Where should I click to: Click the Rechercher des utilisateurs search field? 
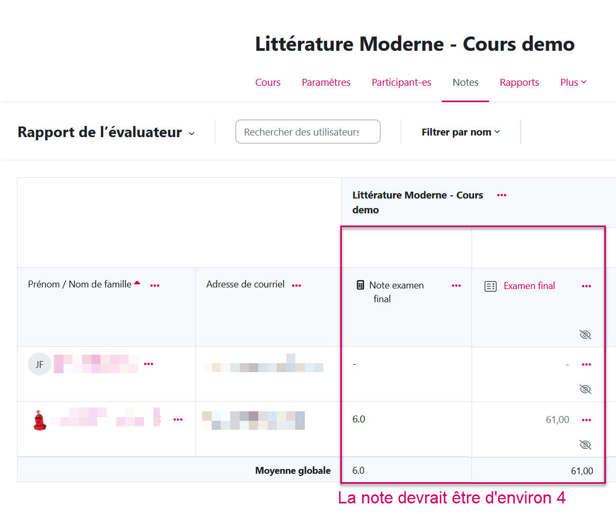point(307,132)
